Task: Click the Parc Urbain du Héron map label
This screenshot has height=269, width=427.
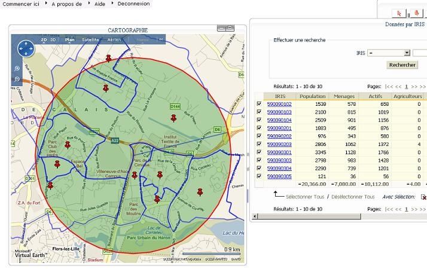Action: (149, 238)
